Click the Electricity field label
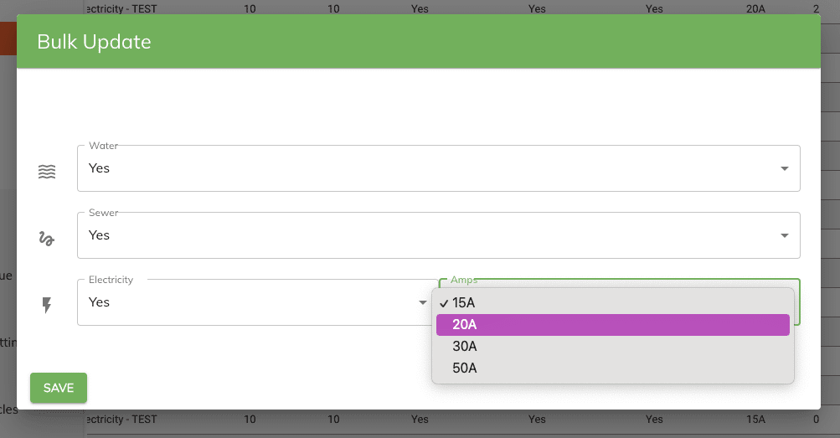The height and width of the screenshot is (438, 840). (x=111, y=280)
